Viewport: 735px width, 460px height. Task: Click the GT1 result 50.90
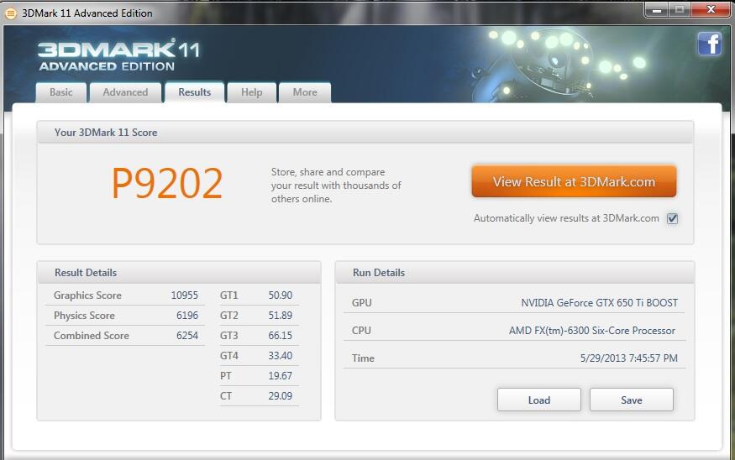(281, 295)
